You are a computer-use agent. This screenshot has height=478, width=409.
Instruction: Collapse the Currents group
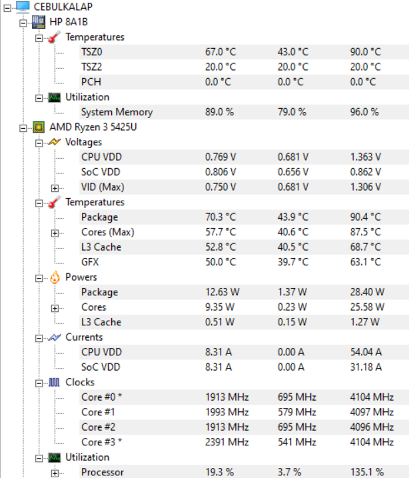click(39, 339)
